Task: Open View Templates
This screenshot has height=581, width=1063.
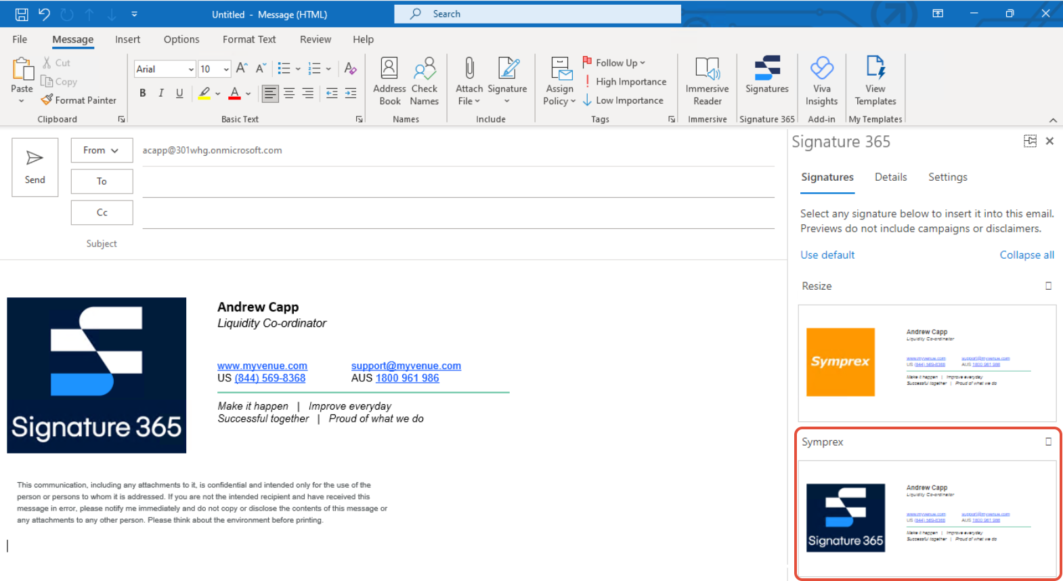Action: [875, 81]
